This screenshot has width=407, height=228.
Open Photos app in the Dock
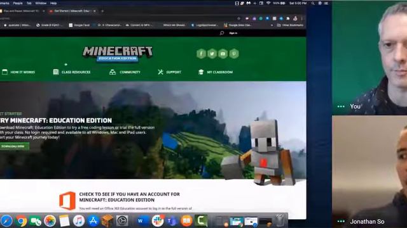[50, 221]
